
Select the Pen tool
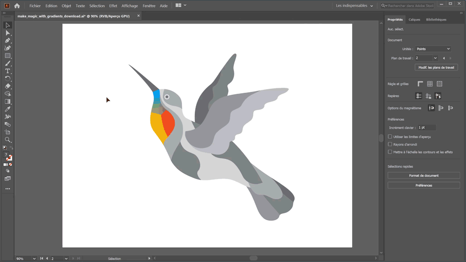pos(8,40)
